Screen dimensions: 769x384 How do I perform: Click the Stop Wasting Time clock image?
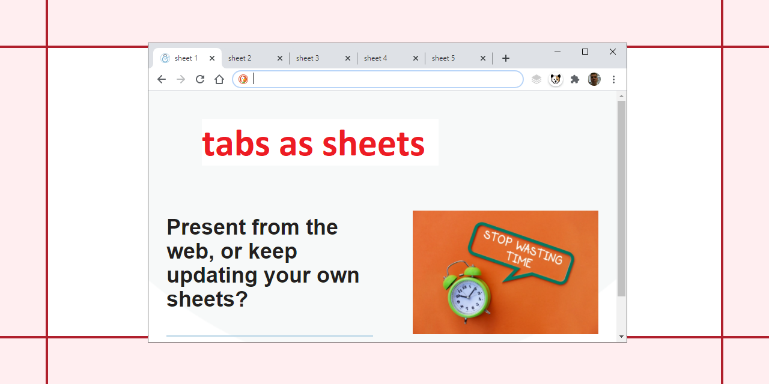(505, 272)
